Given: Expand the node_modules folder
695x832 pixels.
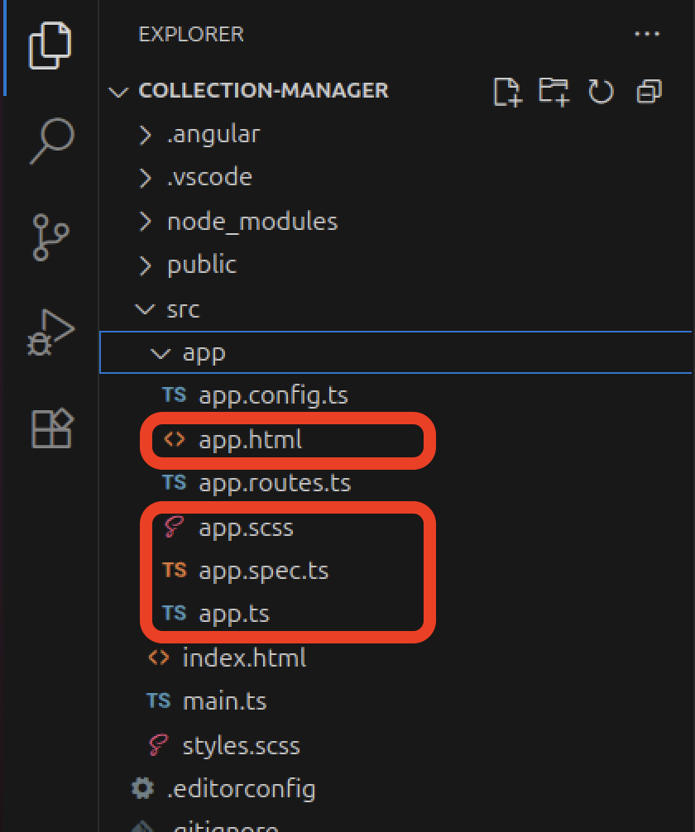Looking at the screenshot, I should click(252, 222).
